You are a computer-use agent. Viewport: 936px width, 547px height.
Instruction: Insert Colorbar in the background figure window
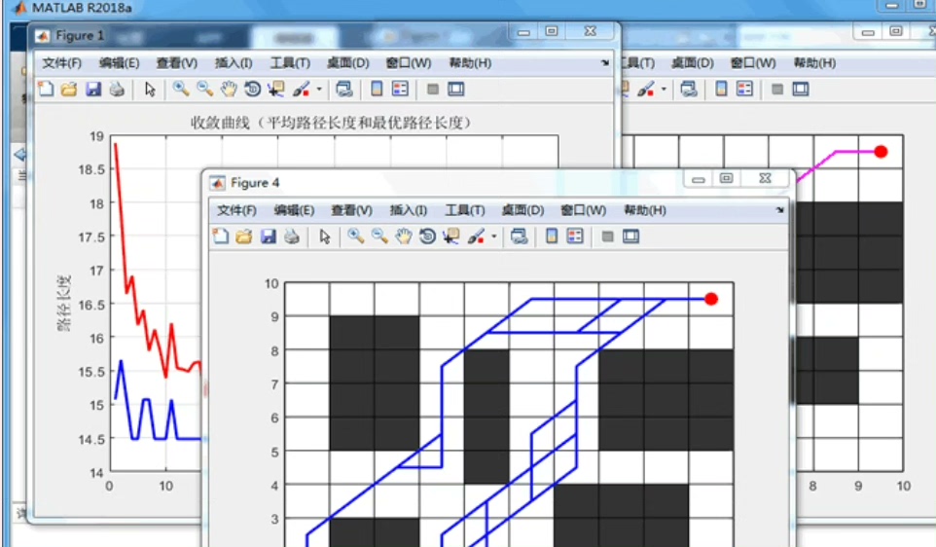pyautogui.click(x=721, y=89)
